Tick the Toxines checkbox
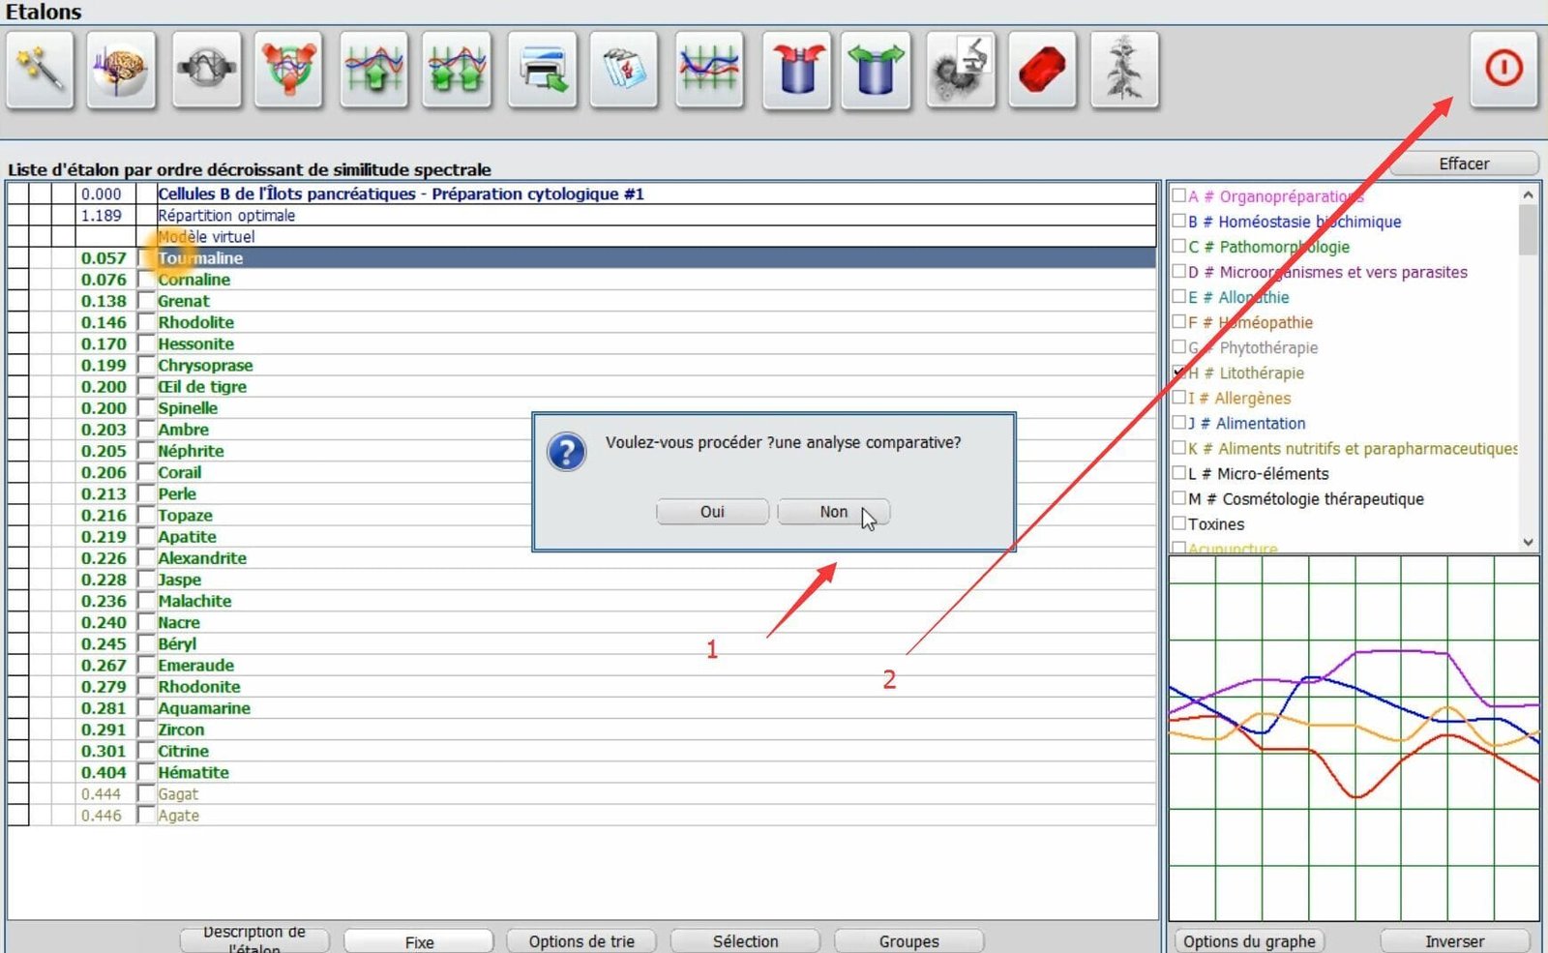1548x953 pixels. pos(1178,523)
